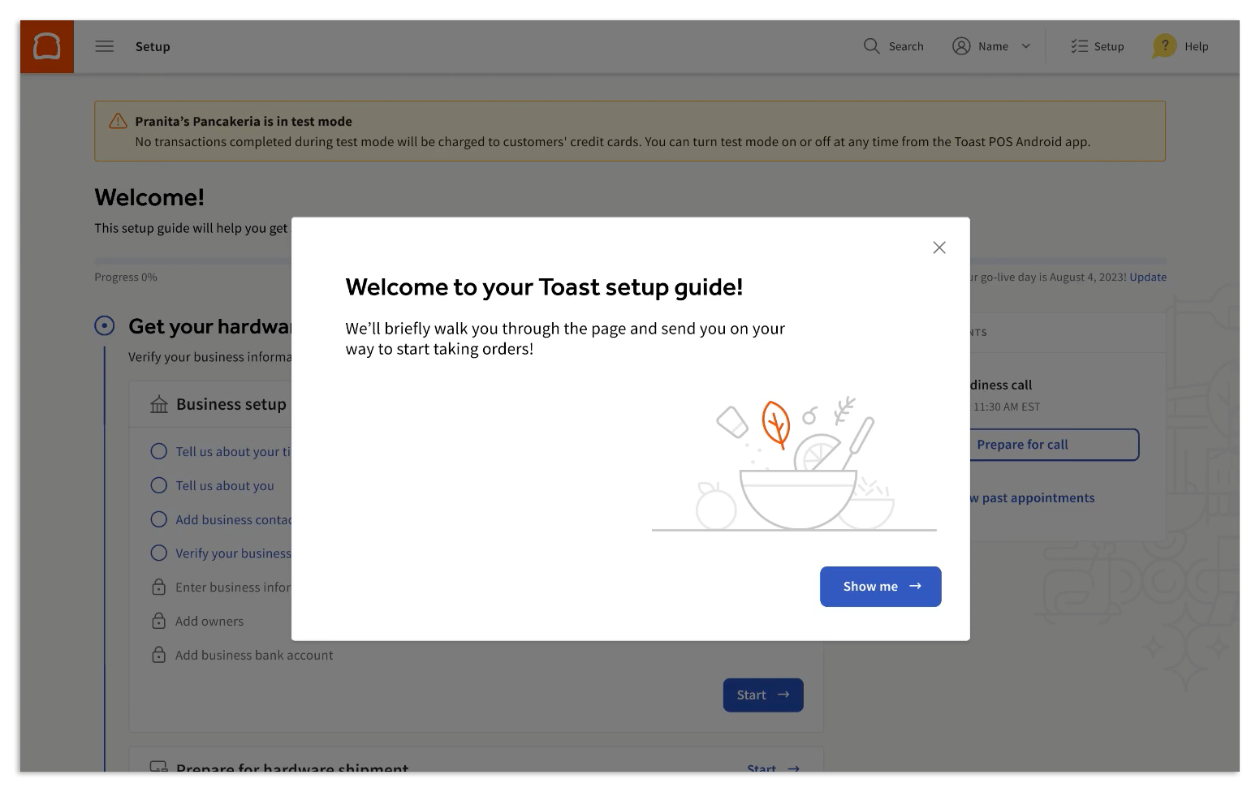Screen dimensions: 1260x792
Task: Click the Setup label in the top navigation
Action: [152, 46]
